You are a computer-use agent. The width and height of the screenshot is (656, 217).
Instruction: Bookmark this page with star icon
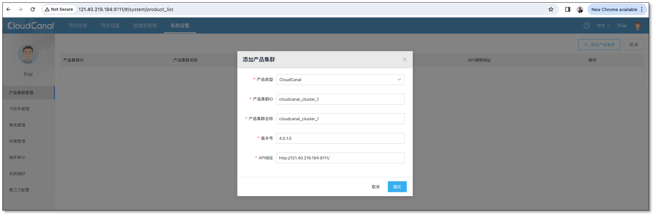(x=551, y=9)
